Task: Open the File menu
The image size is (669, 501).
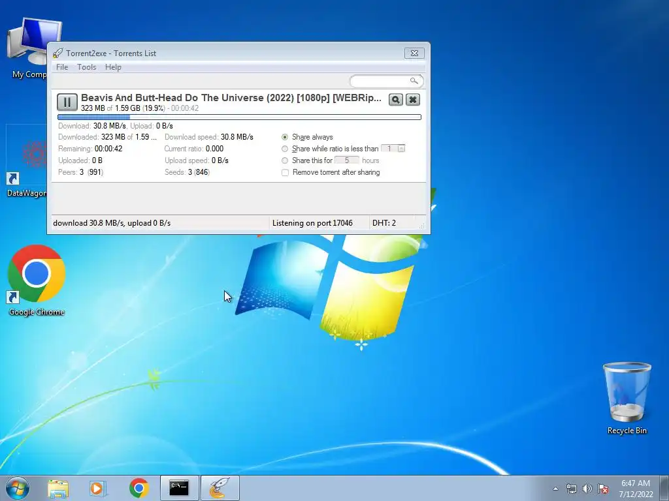Action: 62,67
